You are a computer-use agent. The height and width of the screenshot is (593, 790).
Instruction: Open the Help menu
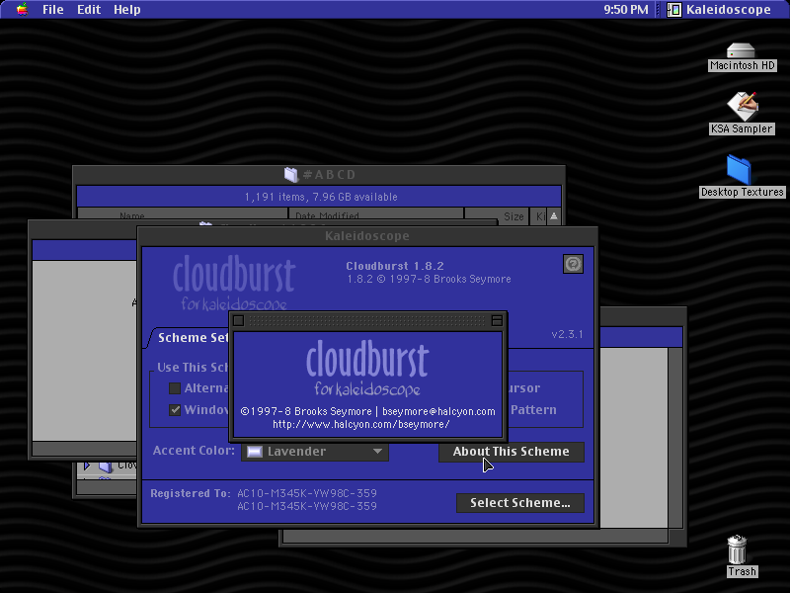click(127, 10)
